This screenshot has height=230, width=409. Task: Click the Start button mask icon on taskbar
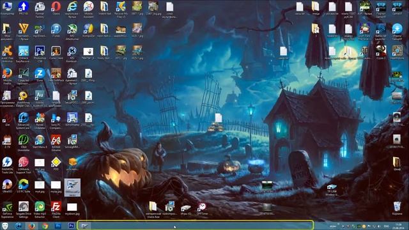pyautogui.click(x=5, y=226)
